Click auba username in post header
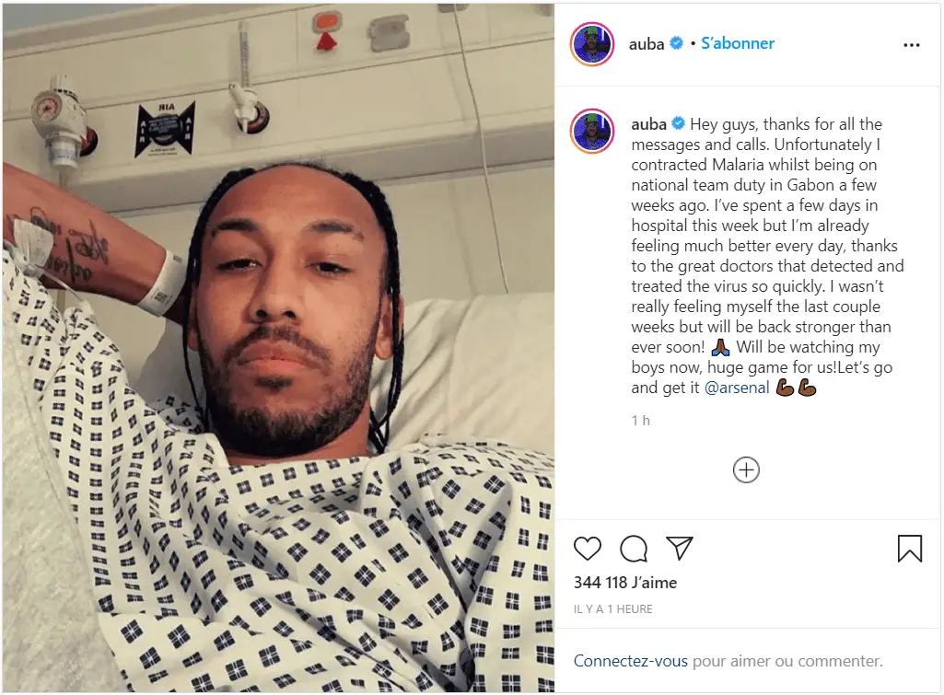 coord(646,44)
